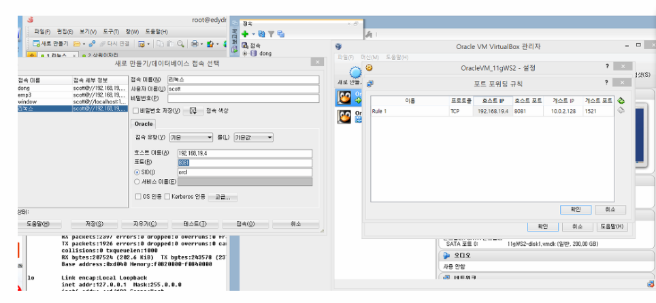Click the chain link connect icon in Xshell toolbar

point(92,44)
